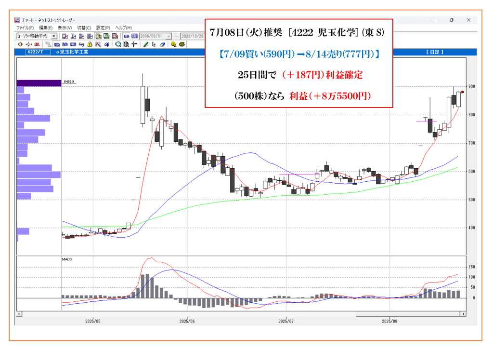Viewport: 493px width, 350px height.
Task: Toggle the MA moving average indicator
Action: (x=57, y=44)
